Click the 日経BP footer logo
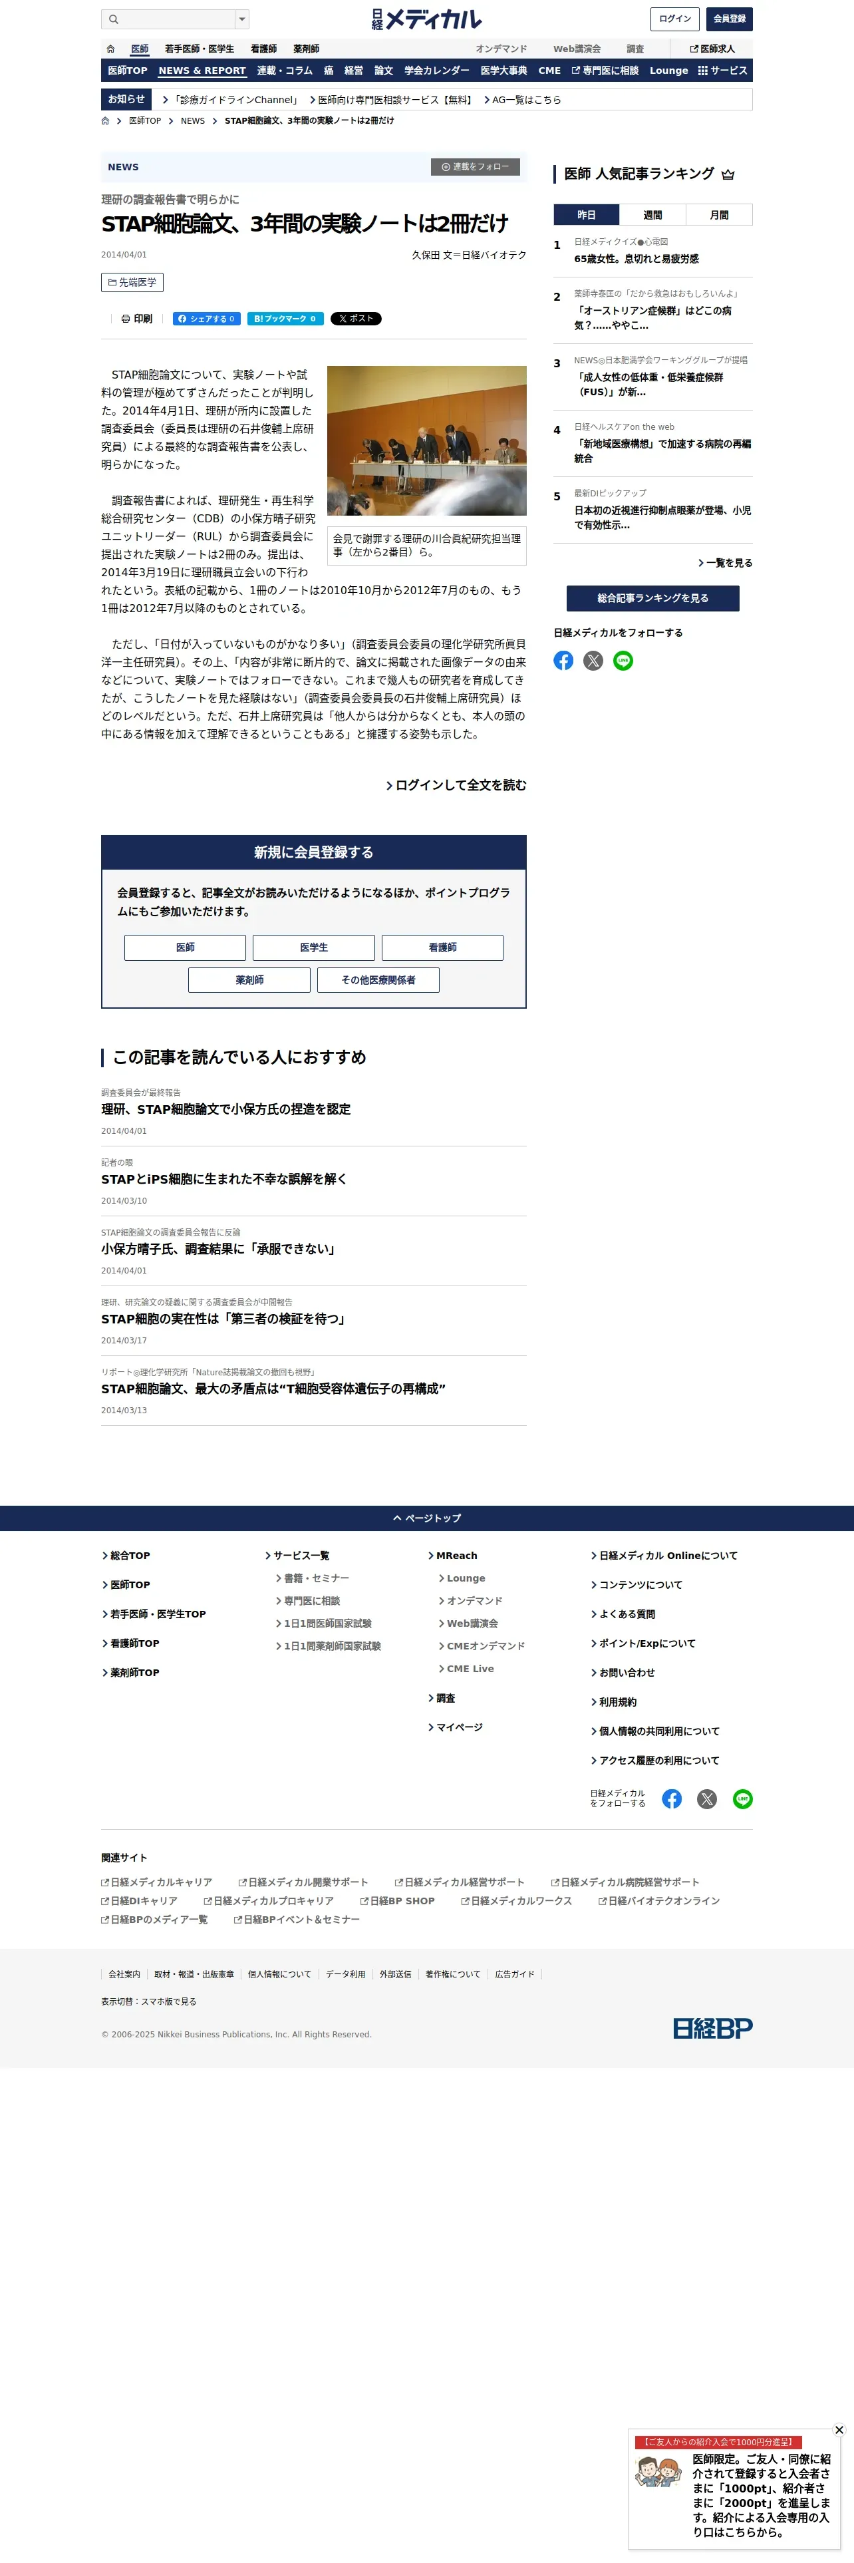The width and height of the screenshot is (854, 2563). pos(713,2029)
